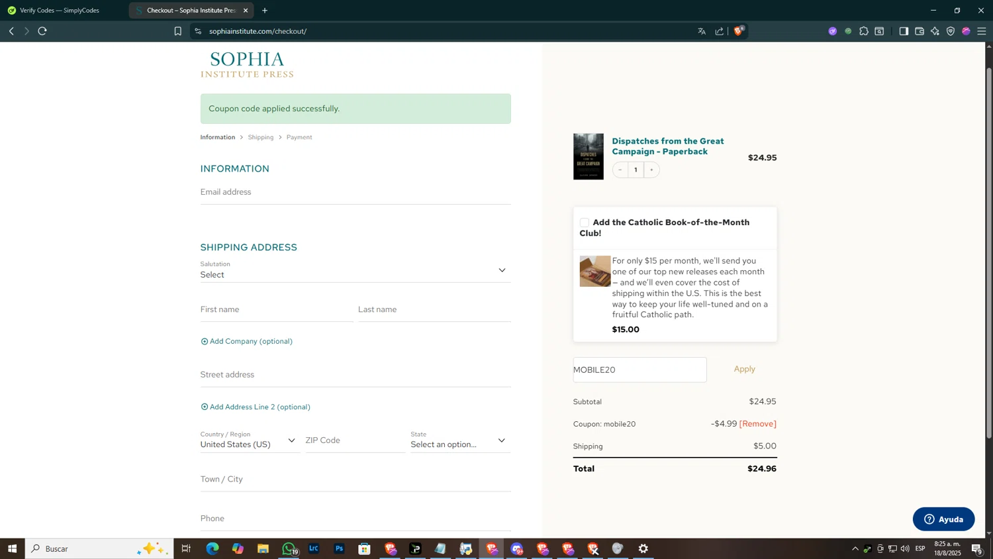Click the share page icon
This screenshot has width=993, height=559.
(x=720, y=31)
